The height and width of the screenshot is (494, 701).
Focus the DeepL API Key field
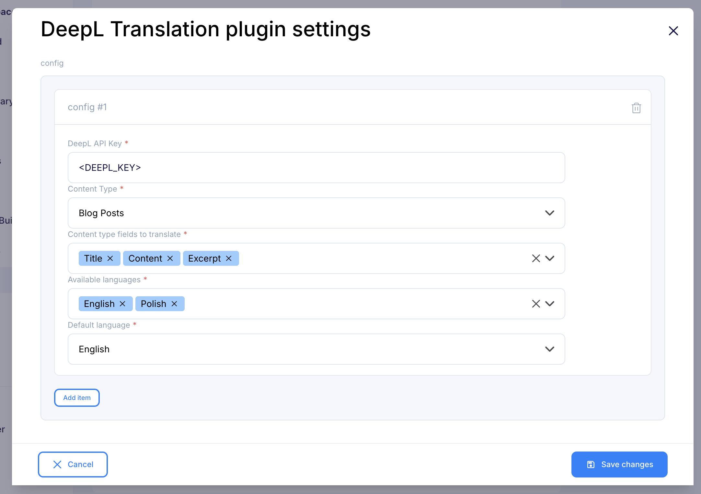click(316, 168)
